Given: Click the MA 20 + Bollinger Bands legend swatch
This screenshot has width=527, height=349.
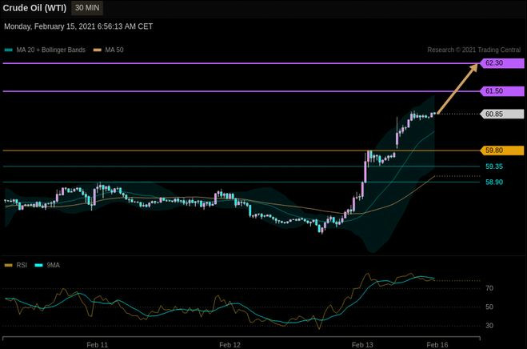Looking at the screenshot, I should tap(9, 50).
